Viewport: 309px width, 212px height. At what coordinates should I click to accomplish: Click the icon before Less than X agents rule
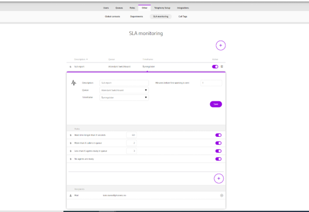point(71,151)
